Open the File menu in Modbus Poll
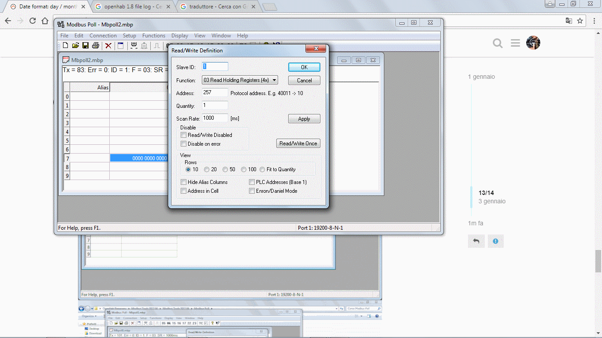Viewport: 602px width, 338px height. [64, 36]
